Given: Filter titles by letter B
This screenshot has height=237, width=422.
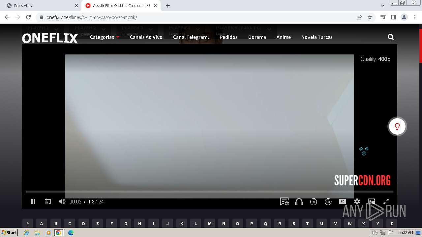Looking at the screenshot, I should 56,224.
